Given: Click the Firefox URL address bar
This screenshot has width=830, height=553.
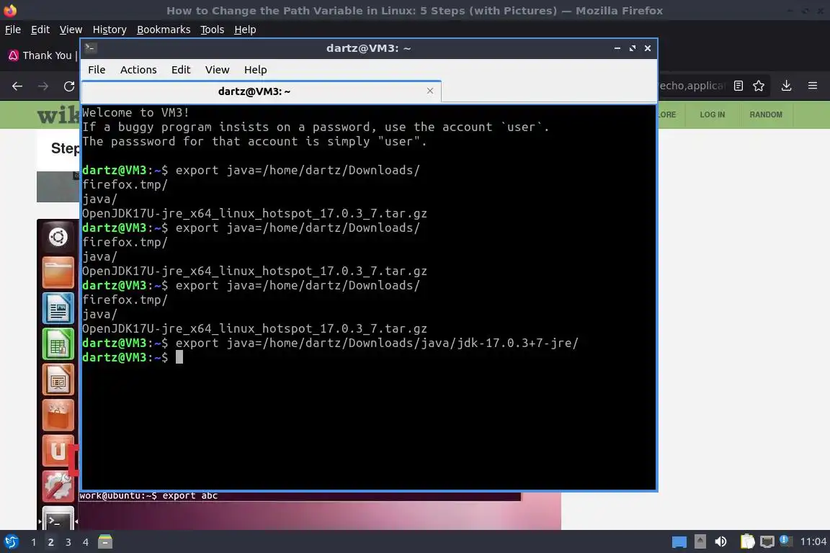Looking at the screenshot, I should (691, 86).
